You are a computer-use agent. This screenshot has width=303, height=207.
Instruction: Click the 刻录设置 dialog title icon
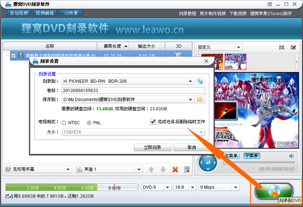36,61
